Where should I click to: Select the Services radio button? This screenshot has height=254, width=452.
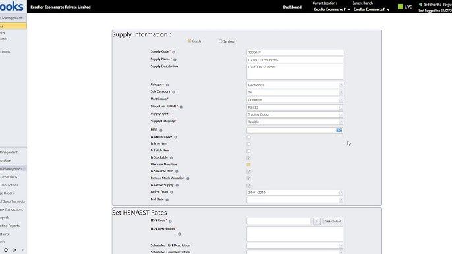click(221, 41)
